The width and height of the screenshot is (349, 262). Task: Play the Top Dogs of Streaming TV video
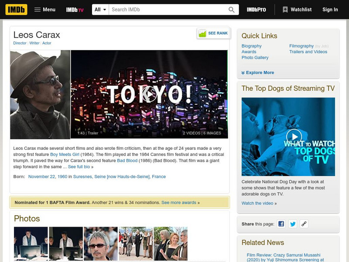point(294,137)
